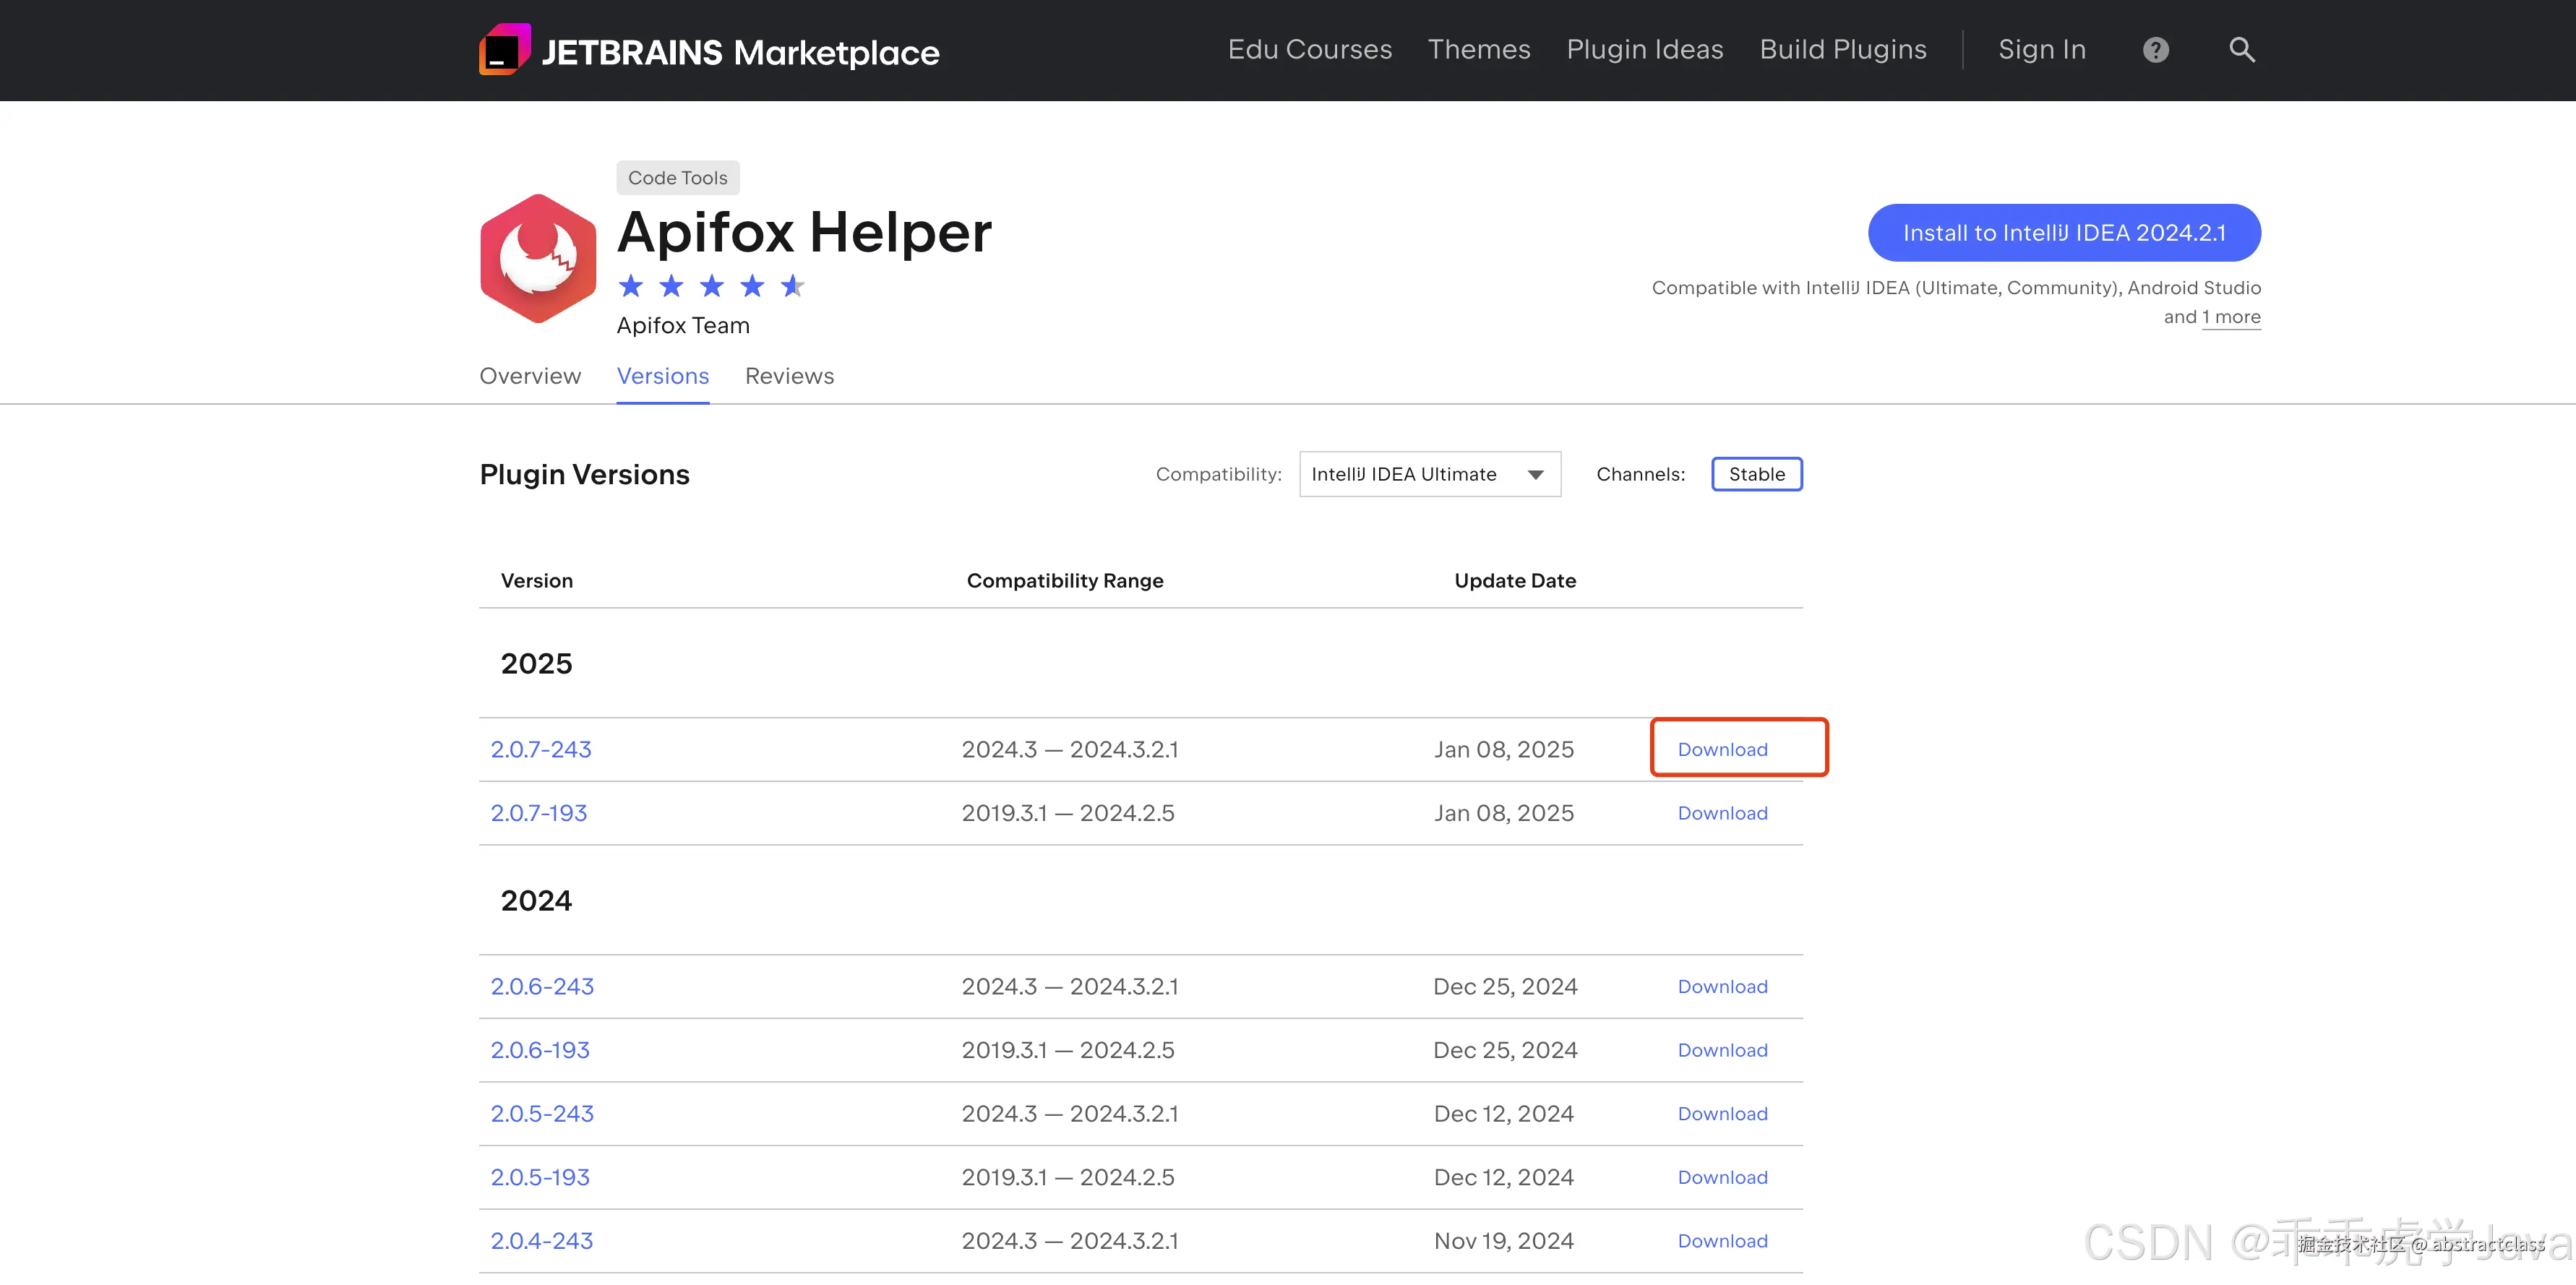The image size is (2576, 1285).
Task: Toggle the Stable channel filter
Action: (x=1756, y=474)
